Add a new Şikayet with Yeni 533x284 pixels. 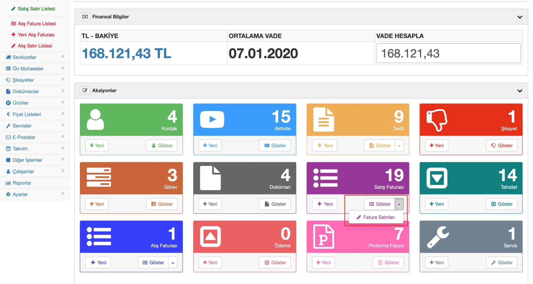pyautogui.click(x=437, y=146)
